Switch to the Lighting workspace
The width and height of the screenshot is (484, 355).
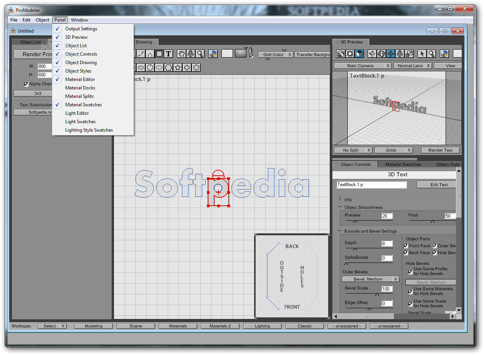263,326
